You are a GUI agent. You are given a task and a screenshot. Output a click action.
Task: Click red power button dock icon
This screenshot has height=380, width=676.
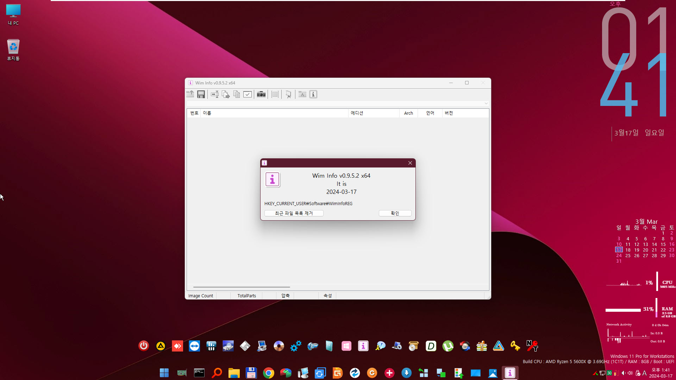click(x=144, y=346)
